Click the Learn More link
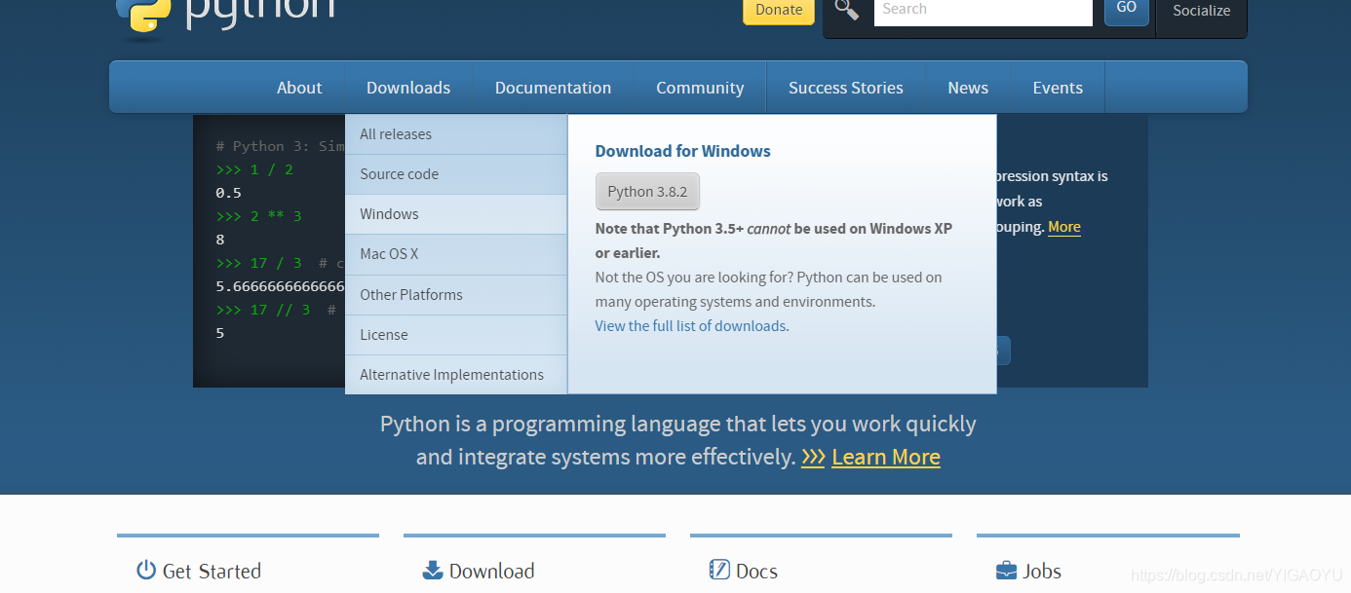 coord(886,457)
